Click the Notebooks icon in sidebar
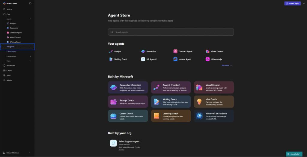 pyautogui.click(x=4, y=66)
